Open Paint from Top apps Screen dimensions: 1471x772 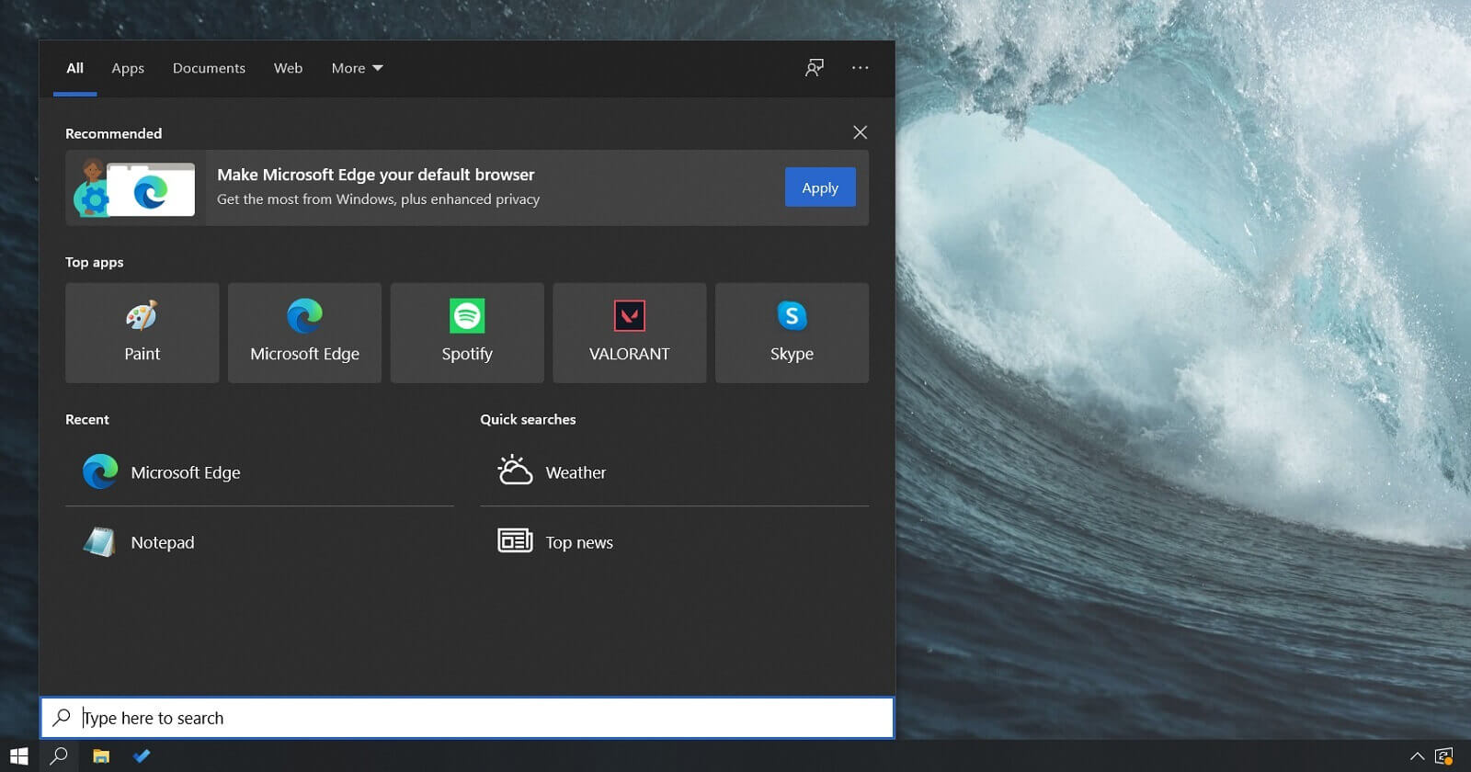142,333
